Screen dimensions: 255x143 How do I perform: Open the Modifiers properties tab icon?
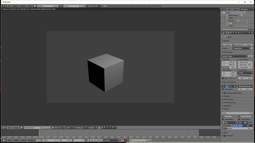244,33
